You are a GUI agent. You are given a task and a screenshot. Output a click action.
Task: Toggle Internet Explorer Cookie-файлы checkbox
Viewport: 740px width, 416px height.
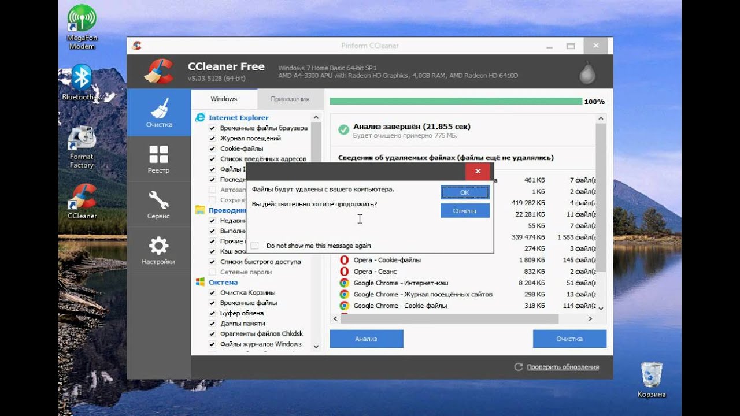[212, 149]
